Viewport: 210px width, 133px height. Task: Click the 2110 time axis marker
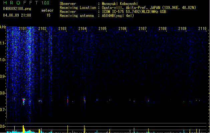click(202, 29)
